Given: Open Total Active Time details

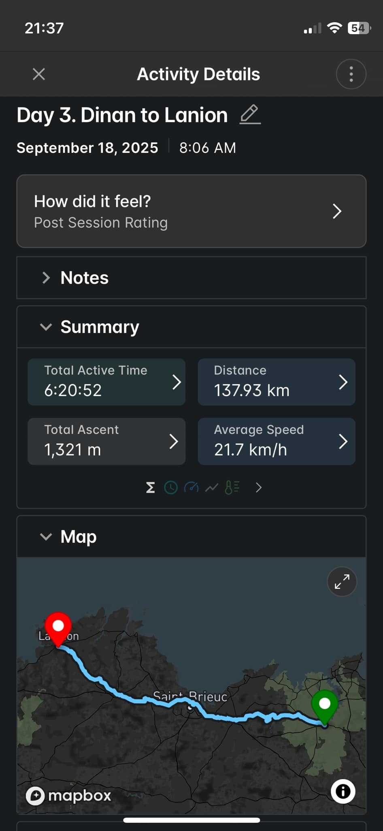Looking at the screenshot, I should [x=106, y=382].
